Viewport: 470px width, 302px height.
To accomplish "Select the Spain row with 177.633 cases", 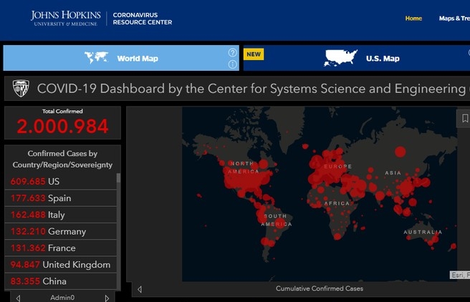I will pos(61,198).
